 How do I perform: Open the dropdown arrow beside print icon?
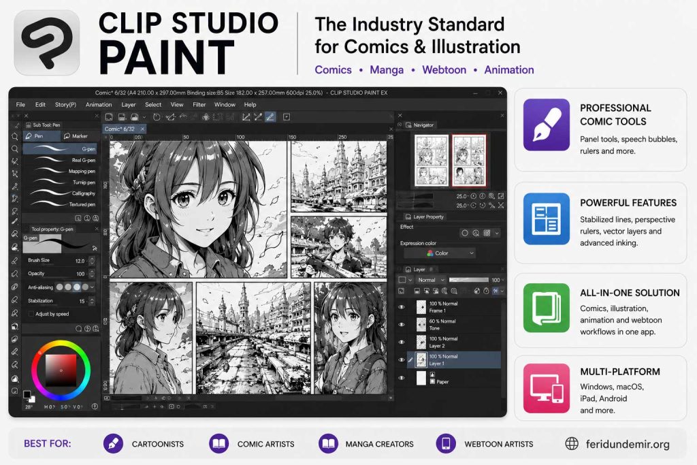(144, 117)
